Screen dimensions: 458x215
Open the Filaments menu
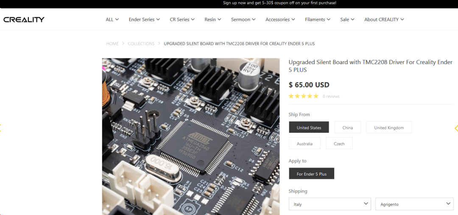[x=318, y=20]
